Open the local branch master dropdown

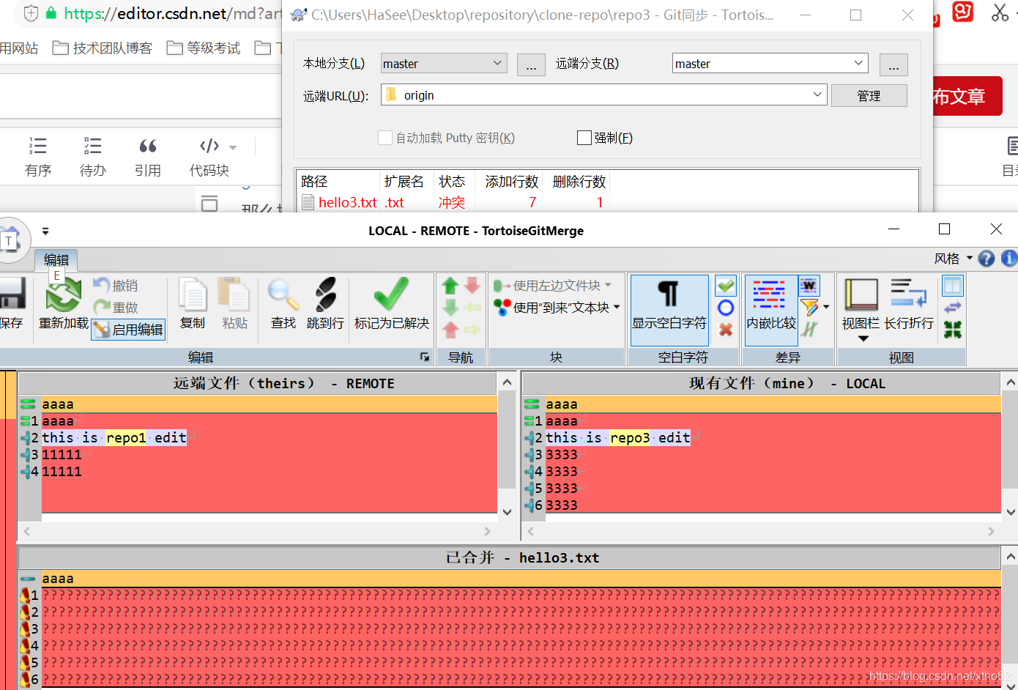tap(444, 64)
